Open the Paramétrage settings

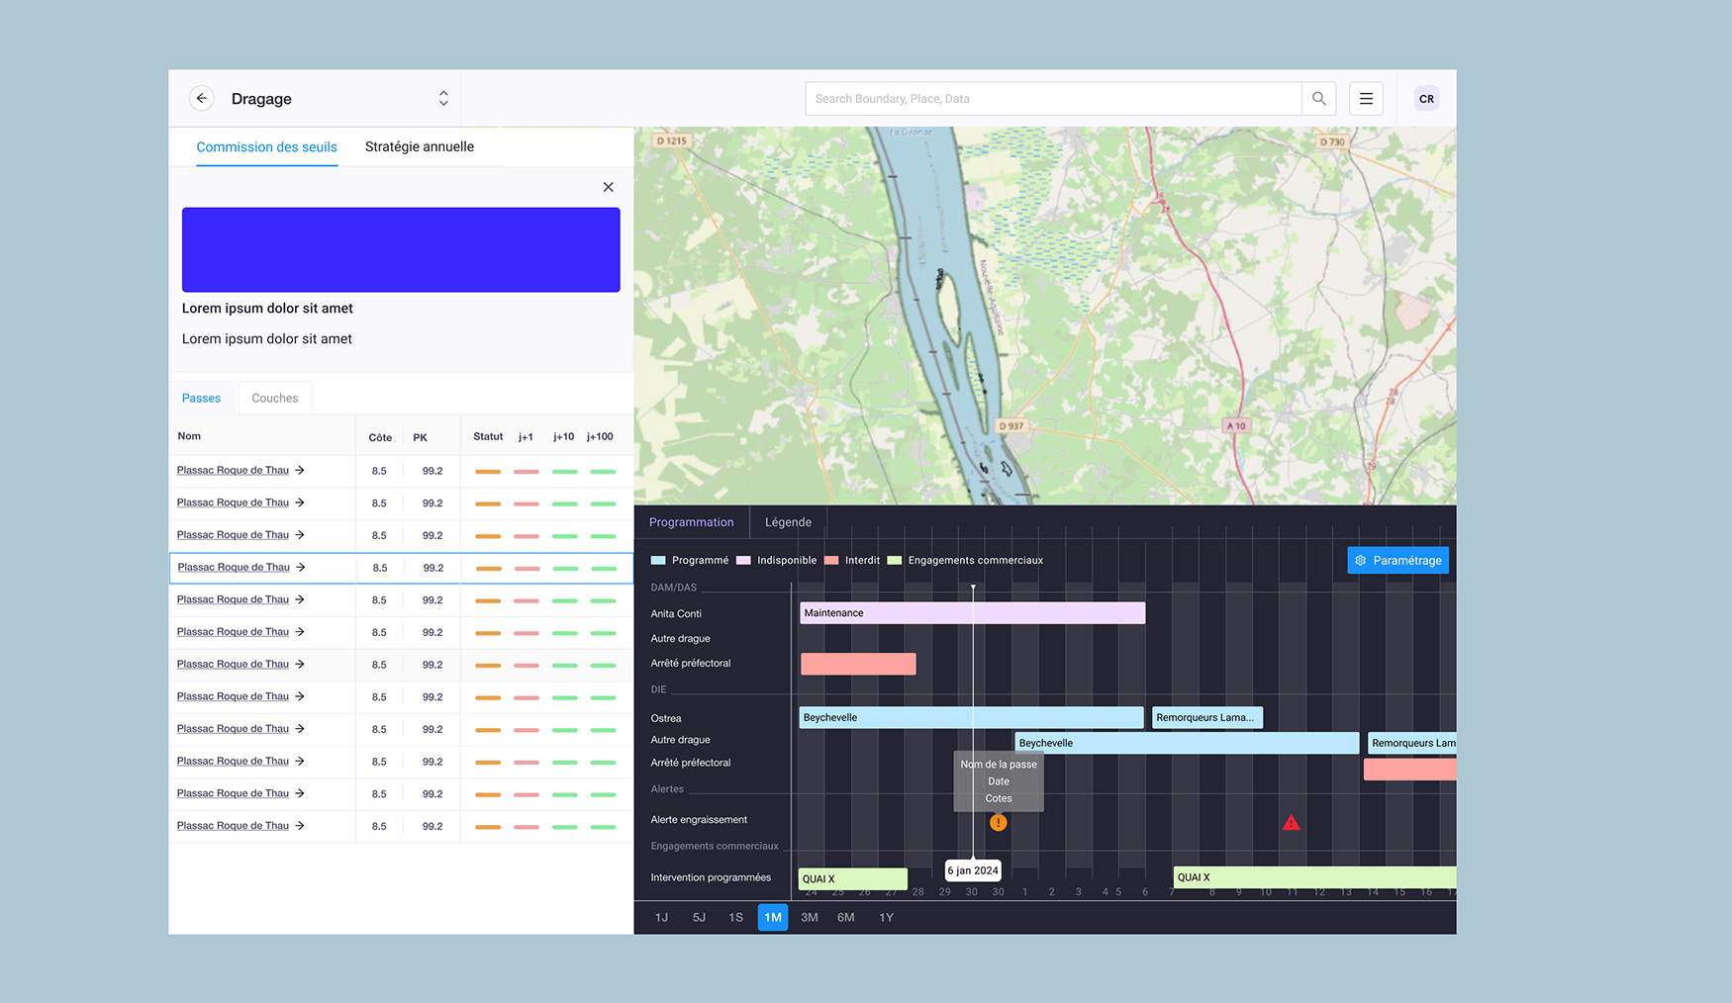(x=1397, y=560)
